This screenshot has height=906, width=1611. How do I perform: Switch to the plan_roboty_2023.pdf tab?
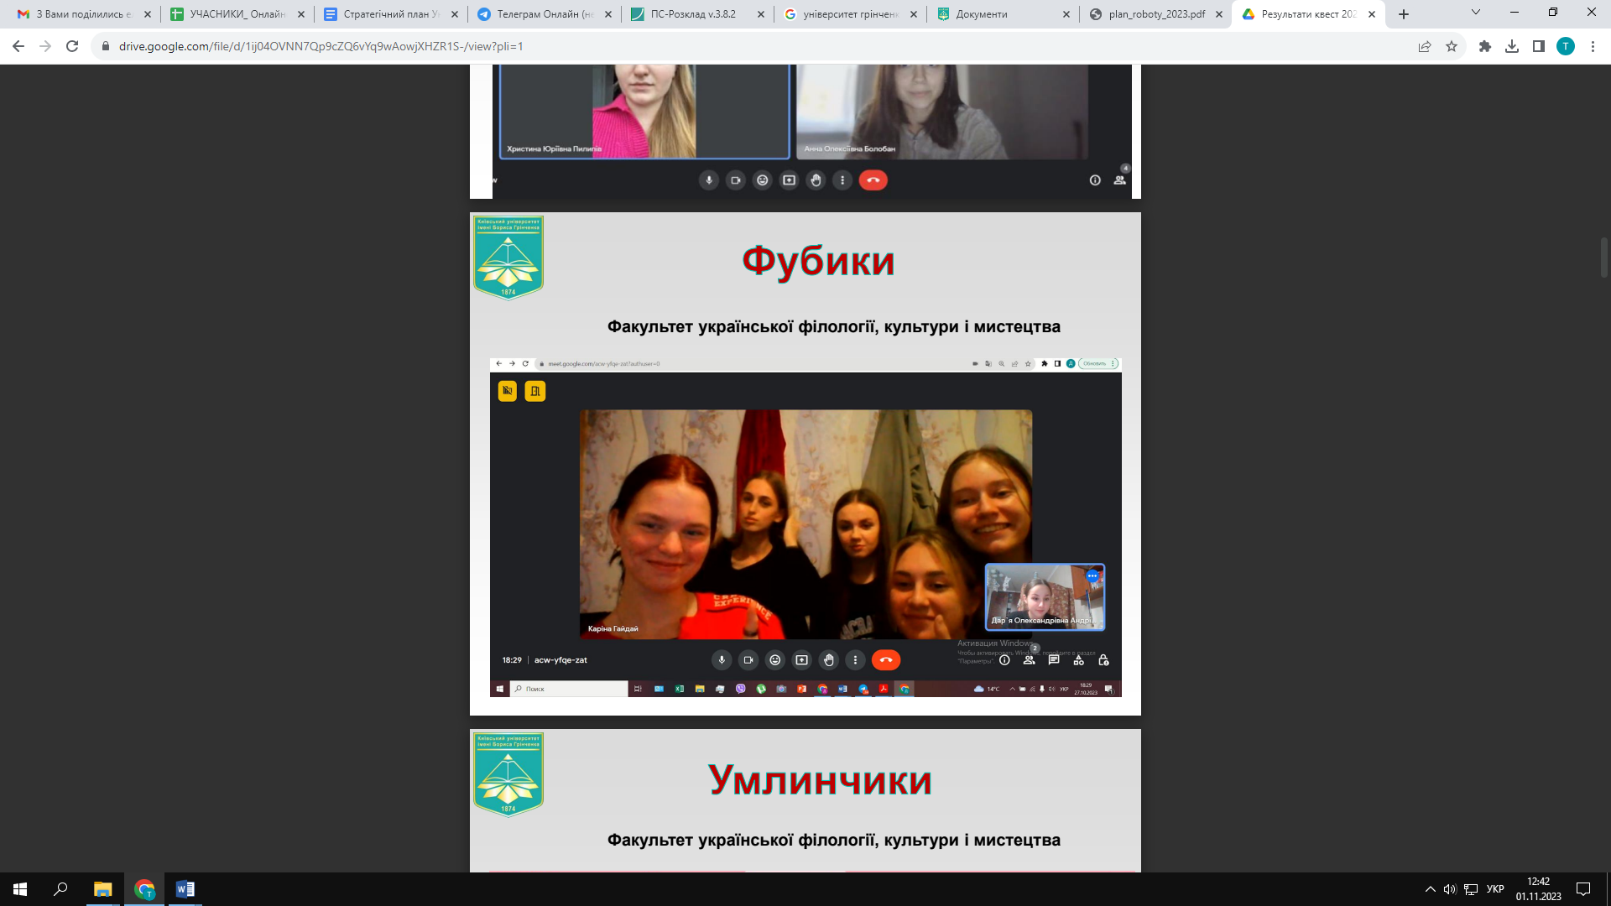coord(1156,14)
